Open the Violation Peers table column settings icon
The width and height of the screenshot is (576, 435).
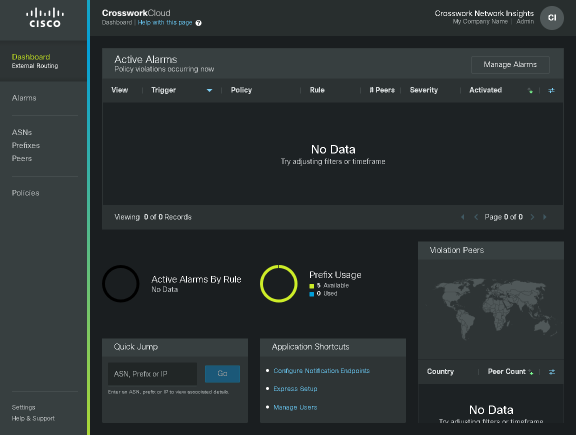click(551, 371)
